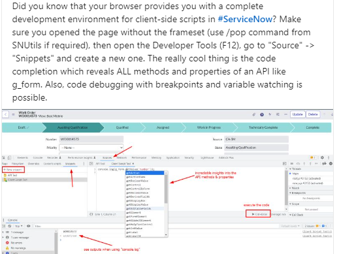Switch to the DevTools Console tab at top
The width and height of the screenshot is (339, 254).
coord(38,157)
